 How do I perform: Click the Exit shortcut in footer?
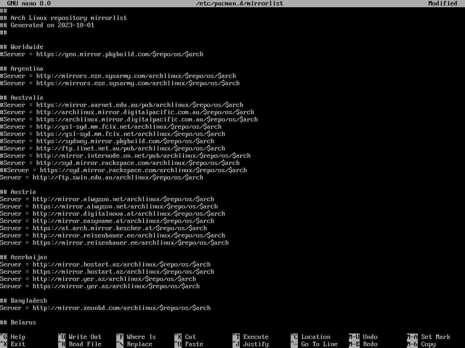13,344
